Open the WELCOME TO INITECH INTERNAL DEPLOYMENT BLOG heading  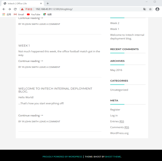[55, 90]
